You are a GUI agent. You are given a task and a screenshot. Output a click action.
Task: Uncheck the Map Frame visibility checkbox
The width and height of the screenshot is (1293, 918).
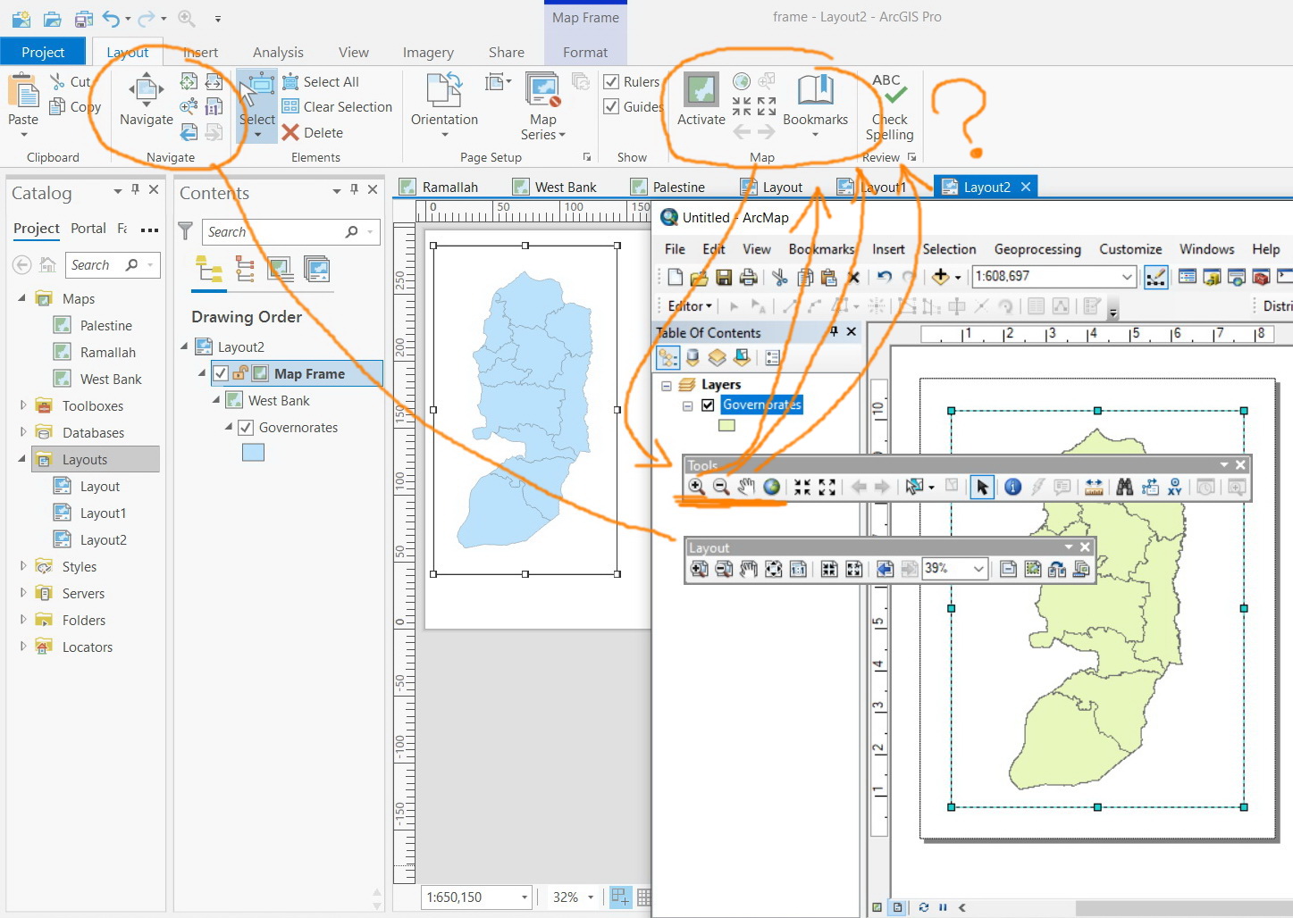pyautogui.click(x=221, y=373)
